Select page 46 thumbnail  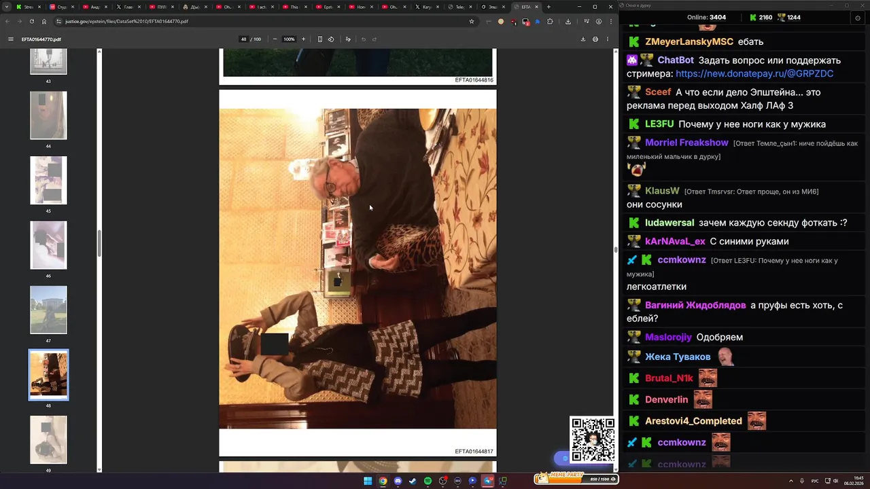point(48,245)
